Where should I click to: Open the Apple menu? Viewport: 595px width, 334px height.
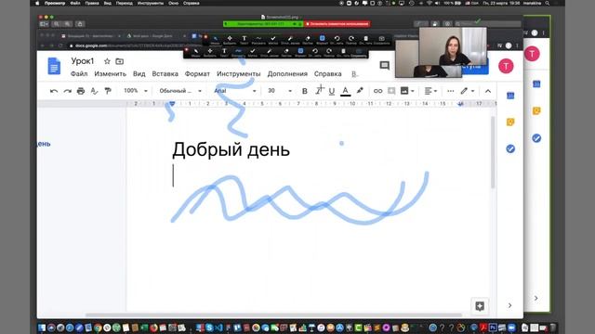37,3
